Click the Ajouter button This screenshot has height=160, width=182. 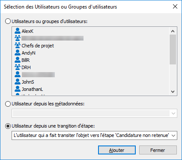coord(117,150)
